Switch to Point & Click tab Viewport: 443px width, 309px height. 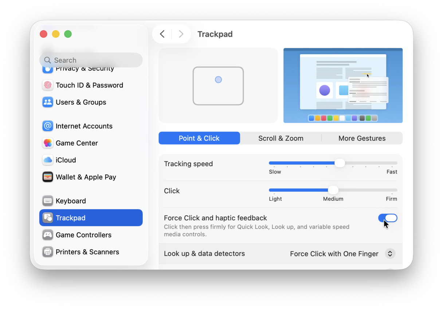199,138
